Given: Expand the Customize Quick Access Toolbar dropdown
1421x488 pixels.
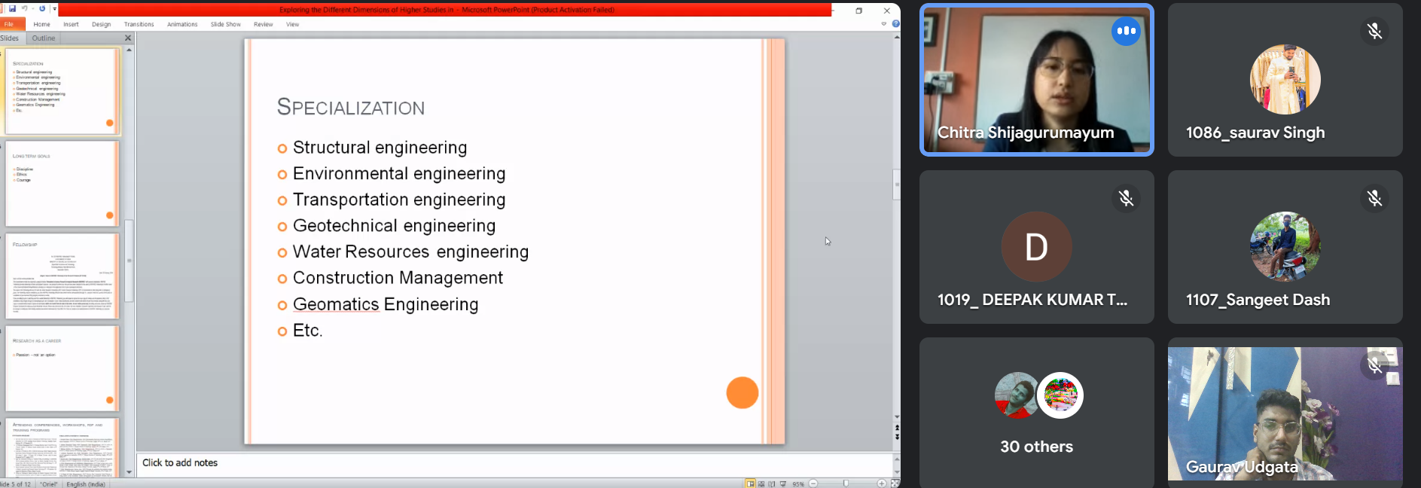Looking at the screenshot, I should (x=54, y=9).
